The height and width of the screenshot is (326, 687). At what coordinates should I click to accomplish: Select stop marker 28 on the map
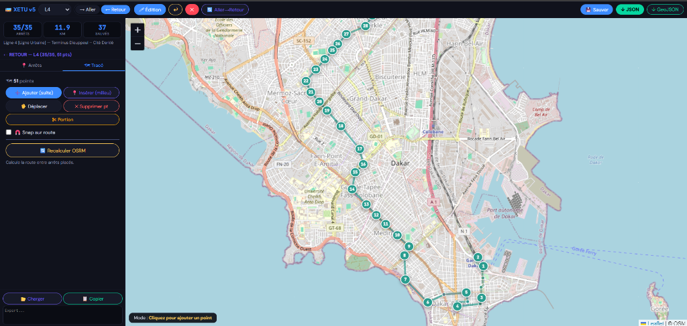point(366,26)
